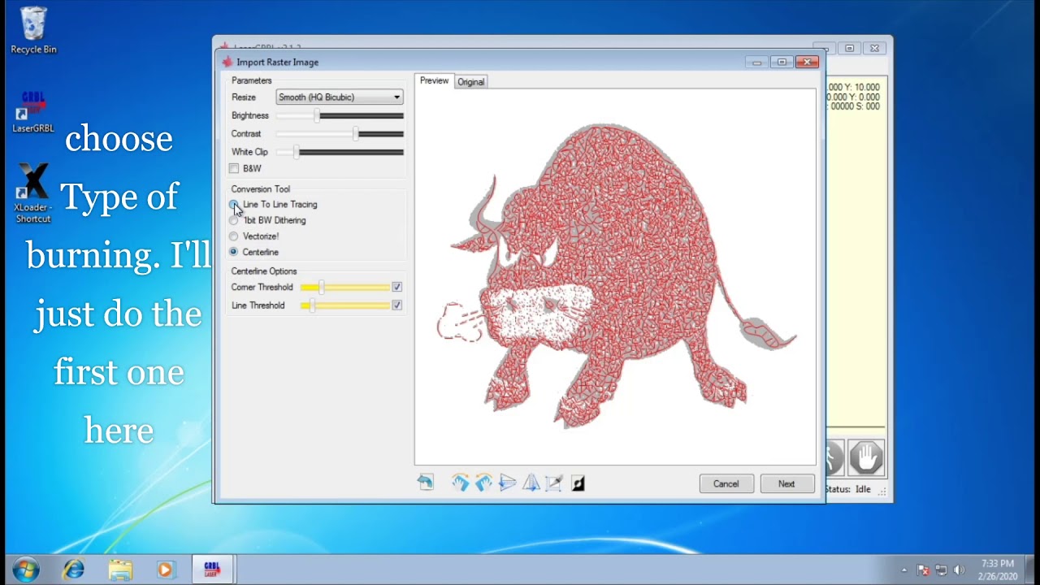Show hidden system tray icons

(x=904, y=570)
